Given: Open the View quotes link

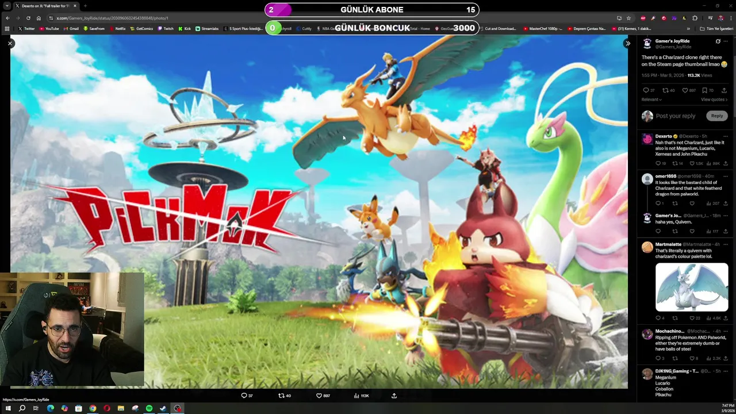Looking at the screenshot, I should 714,99.
